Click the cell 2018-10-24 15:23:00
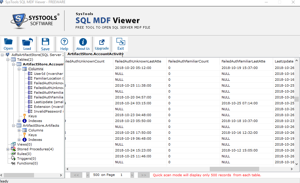 [133, 150]
